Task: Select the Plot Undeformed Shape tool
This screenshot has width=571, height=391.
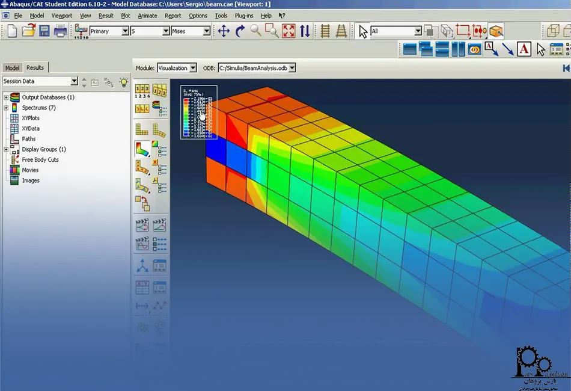Action: pyautogui.click(x=142, y=129)
